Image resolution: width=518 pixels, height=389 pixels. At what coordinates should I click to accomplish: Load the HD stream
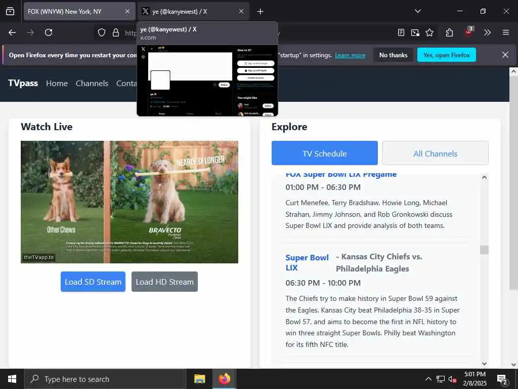click(164, 282)
